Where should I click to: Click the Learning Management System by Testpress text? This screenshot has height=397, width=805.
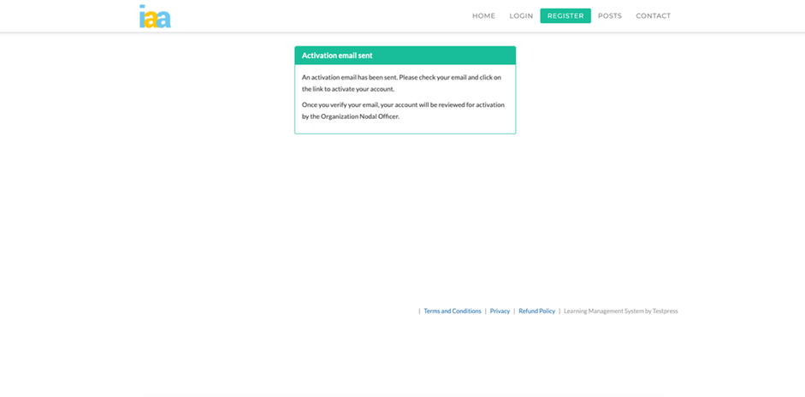click(620, 311)
